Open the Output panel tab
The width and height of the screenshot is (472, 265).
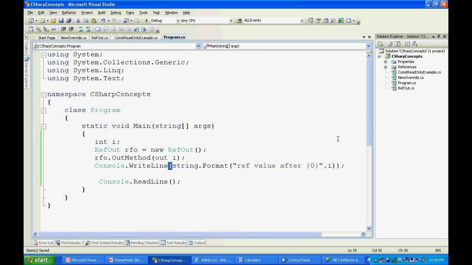(197, 243)
